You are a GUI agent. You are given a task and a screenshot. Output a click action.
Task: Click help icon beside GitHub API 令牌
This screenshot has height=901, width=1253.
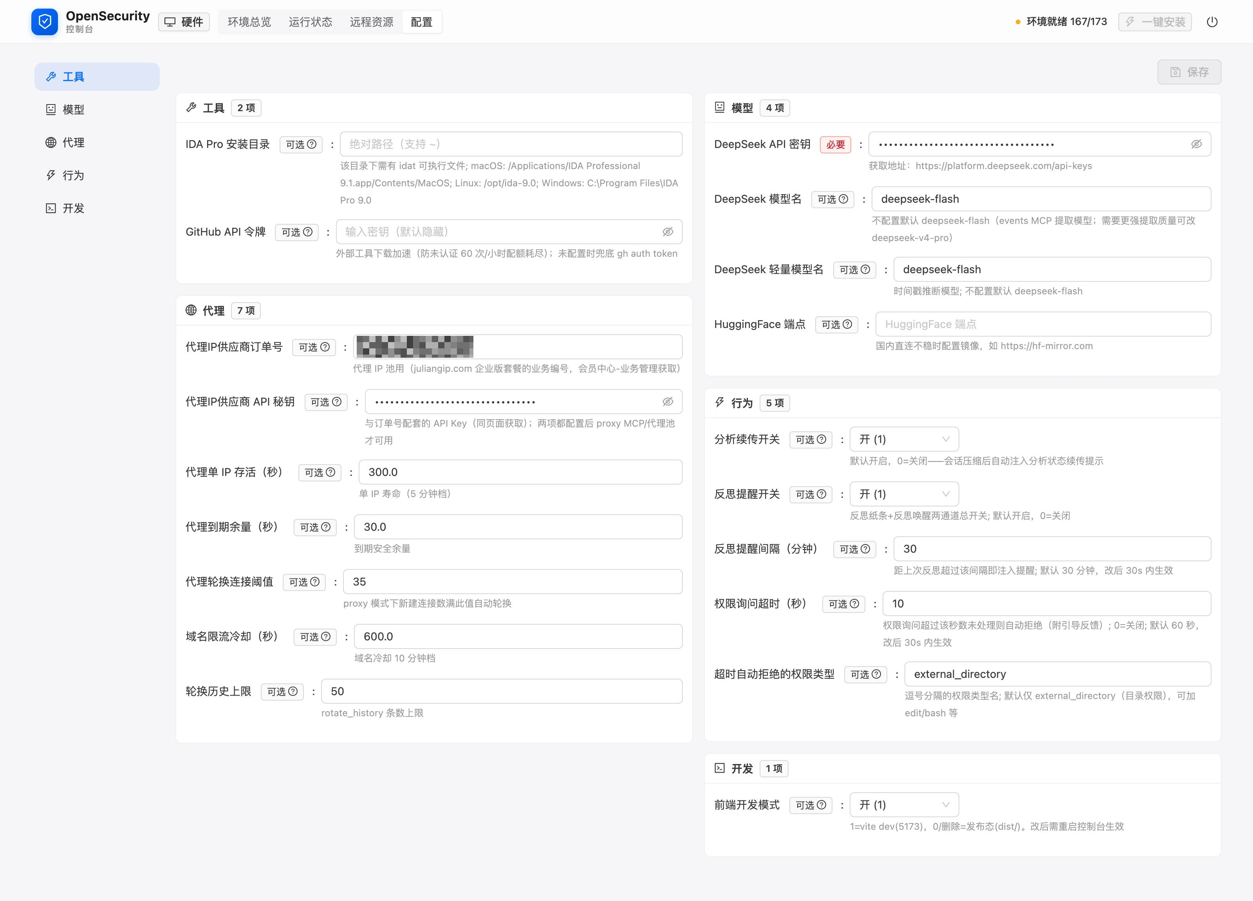coord(308,232)
